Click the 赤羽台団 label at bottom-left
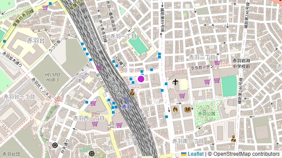Screen dimensions: 282x158 11,154
